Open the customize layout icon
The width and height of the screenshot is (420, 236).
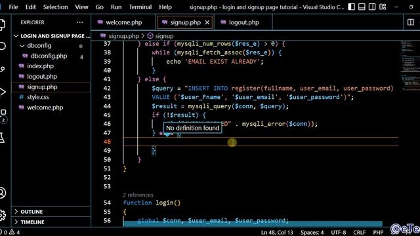383,7
